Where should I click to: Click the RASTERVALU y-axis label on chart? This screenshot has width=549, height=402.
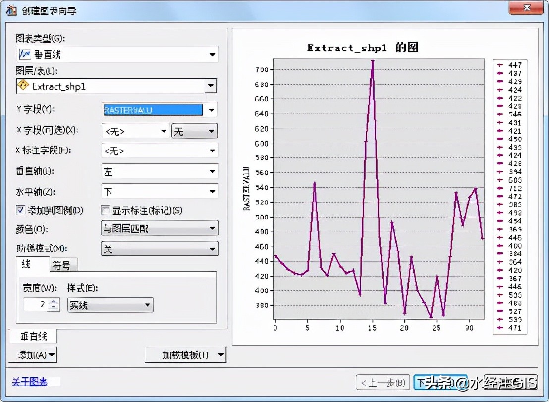coord(246,189)
